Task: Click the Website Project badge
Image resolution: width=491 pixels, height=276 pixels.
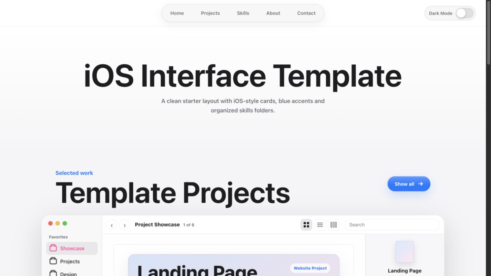Action: pos(310,268)
